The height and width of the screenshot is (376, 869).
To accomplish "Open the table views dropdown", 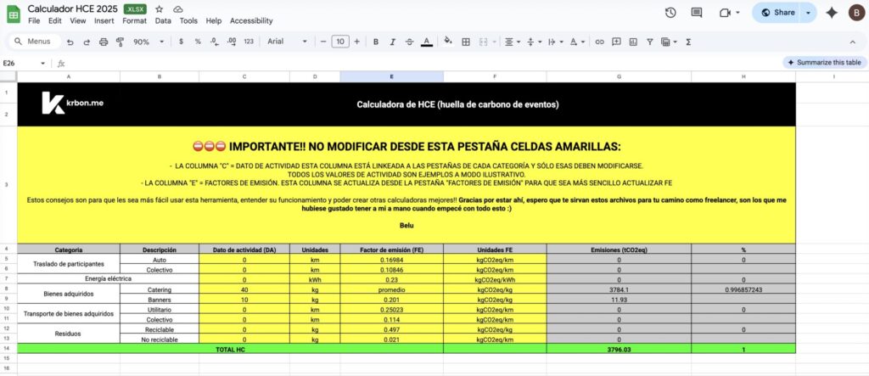I will [669, 42].
